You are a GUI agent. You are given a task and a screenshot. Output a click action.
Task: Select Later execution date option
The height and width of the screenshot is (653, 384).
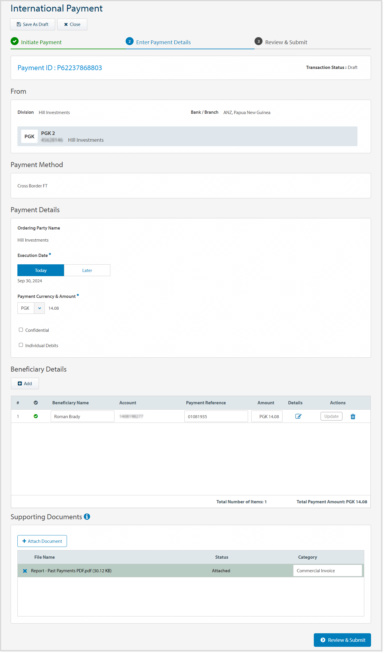pyautogui.click(x=87, y=270)
